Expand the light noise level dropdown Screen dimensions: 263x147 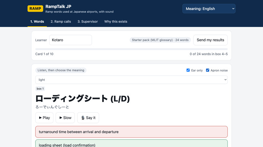click(x=131, y=80)
